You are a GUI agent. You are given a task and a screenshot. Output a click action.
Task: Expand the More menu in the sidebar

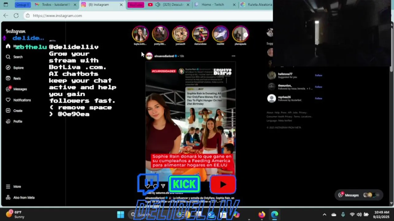14,187
